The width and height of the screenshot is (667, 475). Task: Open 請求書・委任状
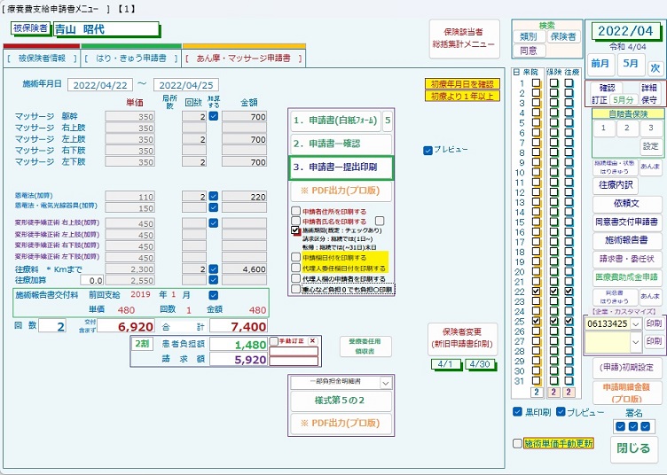(x=626, y=259)
